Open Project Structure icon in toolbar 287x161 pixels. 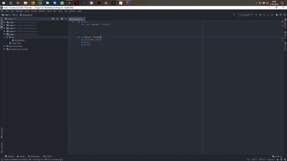(277, 15)
